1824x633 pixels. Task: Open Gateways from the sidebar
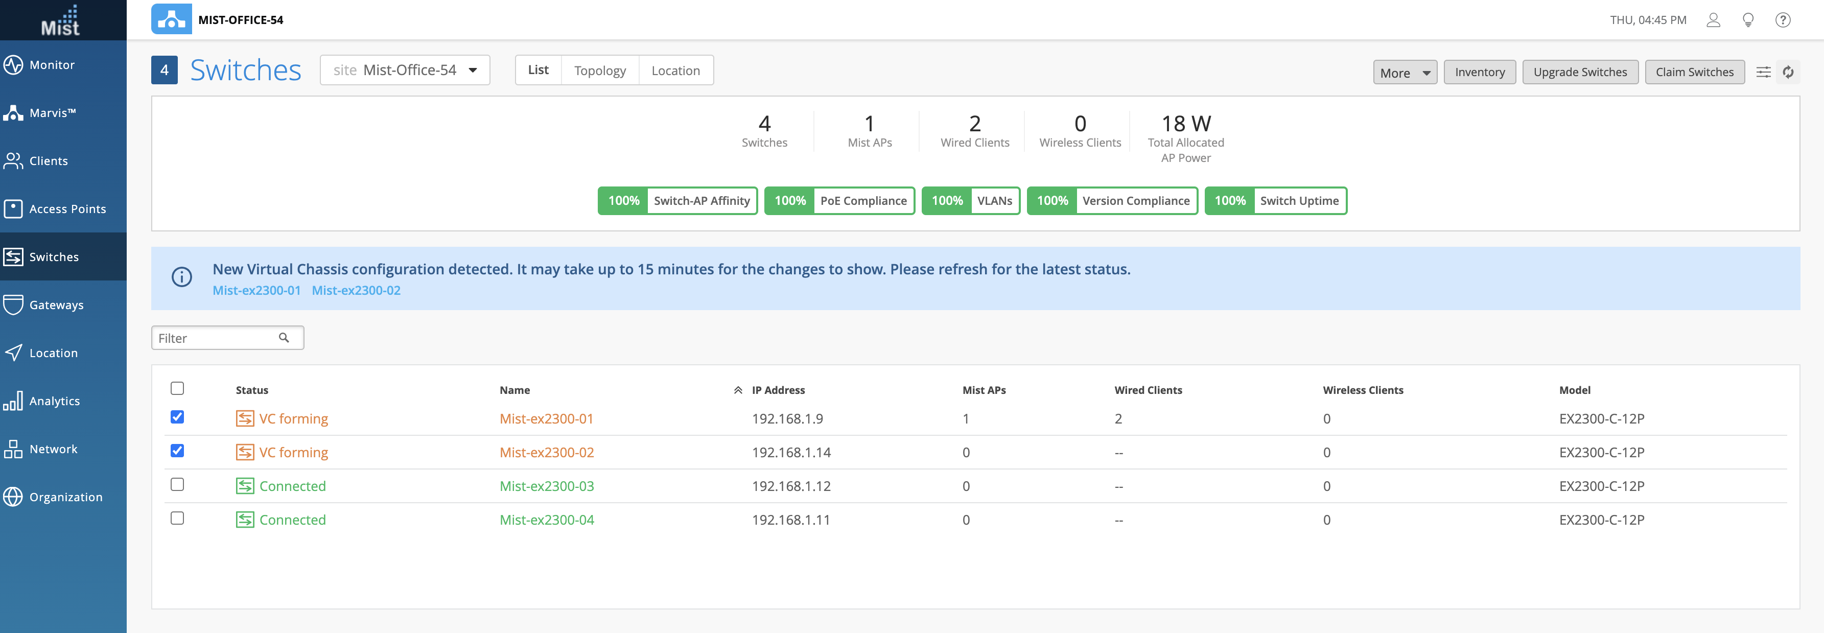point(56,305)
